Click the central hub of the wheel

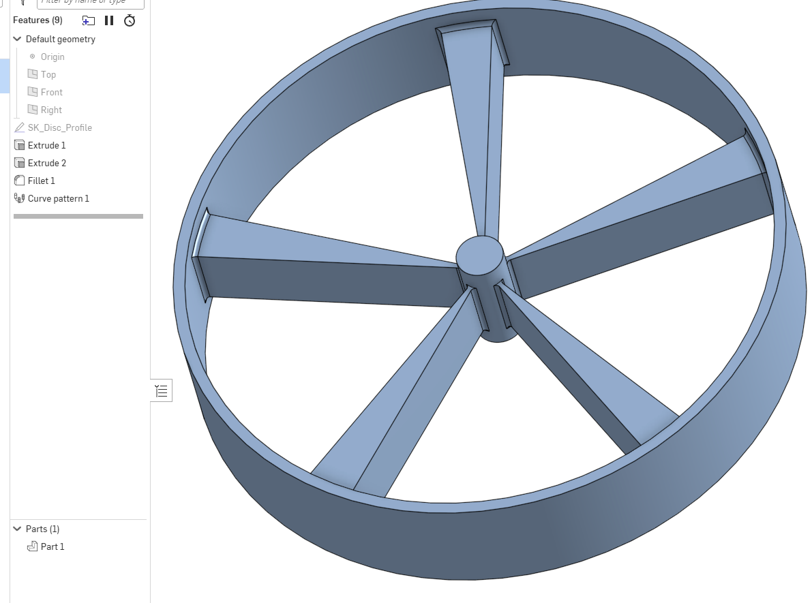[x=479, y=256]
